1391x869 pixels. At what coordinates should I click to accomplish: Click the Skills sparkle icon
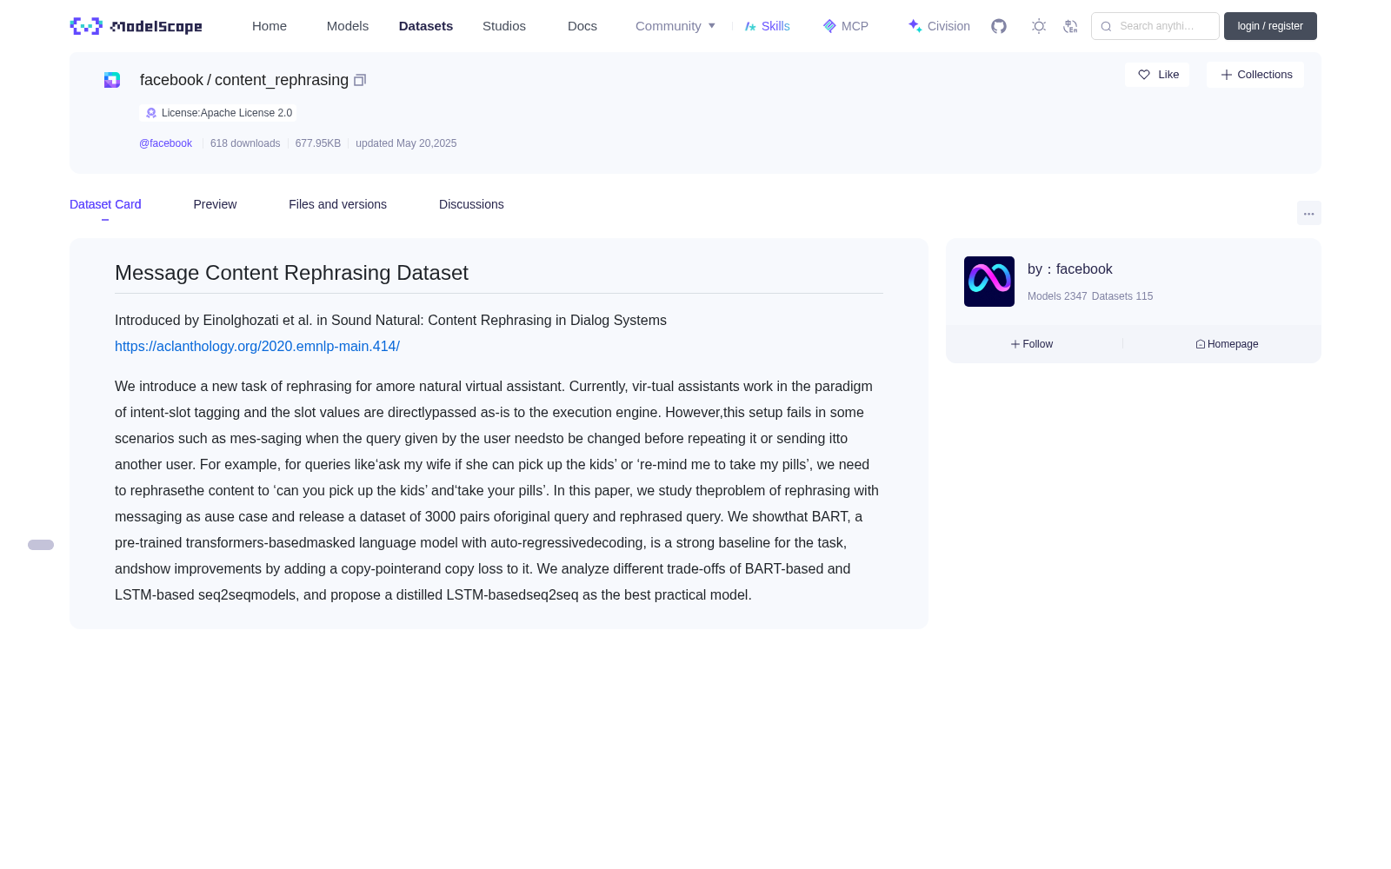pyautogui.click(x=750, y=26)
